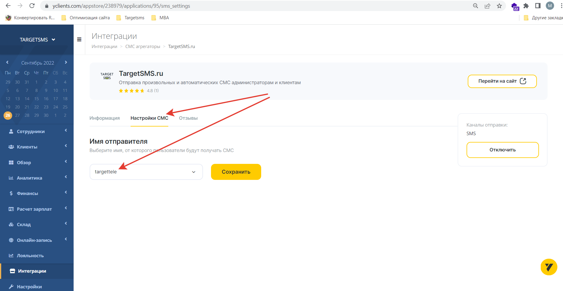Viewport: 563px width, 291px height.
Task: Expand Склад submenu chevron
Action: tap(66, 223)
